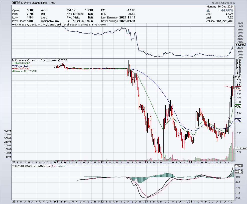
Task: Click the MACD(12,26,9) indicator legend
Action: coord(39,166)
